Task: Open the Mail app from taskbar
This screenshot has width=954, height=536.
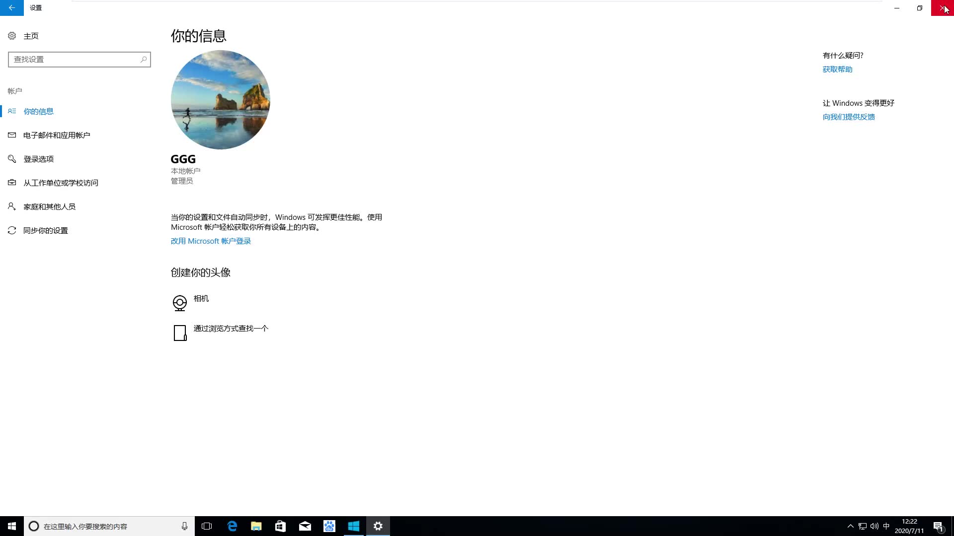Action: (x=305, y=526)
